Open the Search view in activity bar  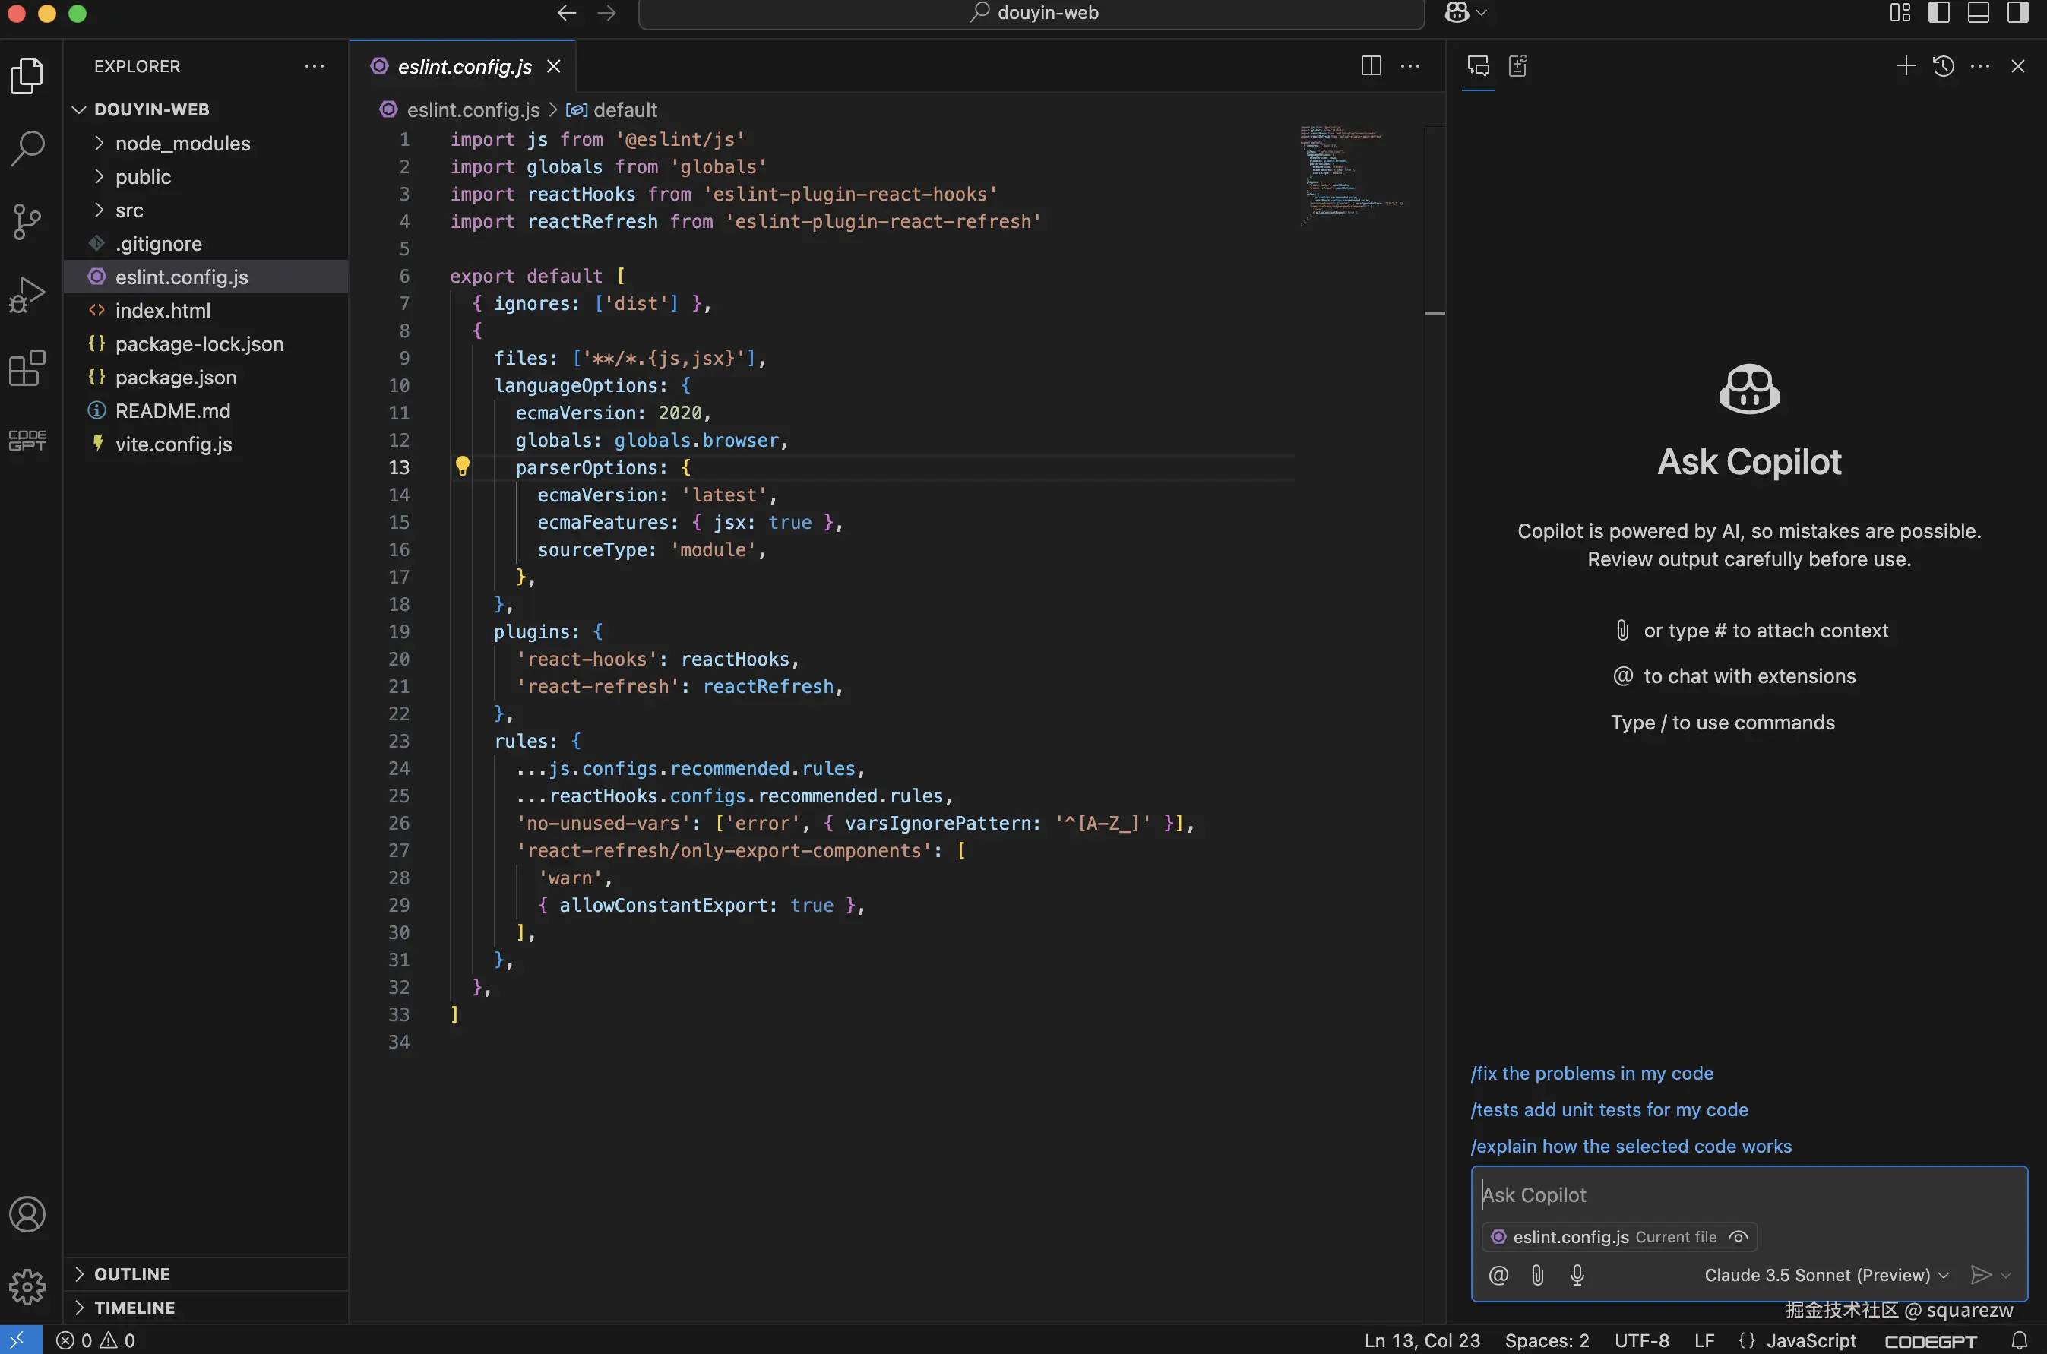(27, 148)
